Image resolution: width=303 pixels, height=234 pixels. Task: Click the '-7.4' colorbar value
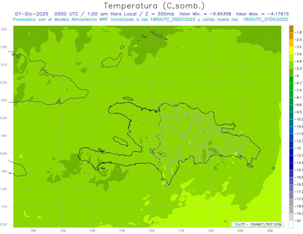pos(299,90)
